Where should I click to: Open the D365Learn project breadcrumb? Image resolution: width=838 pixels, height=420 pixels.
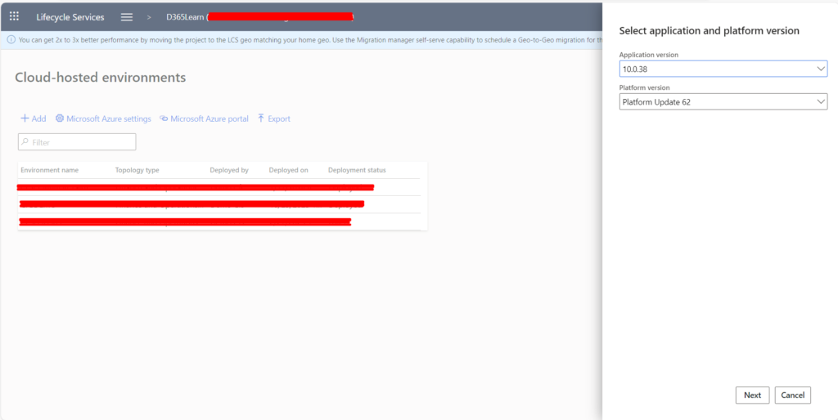pyautogui.click(x=185, y=17)
